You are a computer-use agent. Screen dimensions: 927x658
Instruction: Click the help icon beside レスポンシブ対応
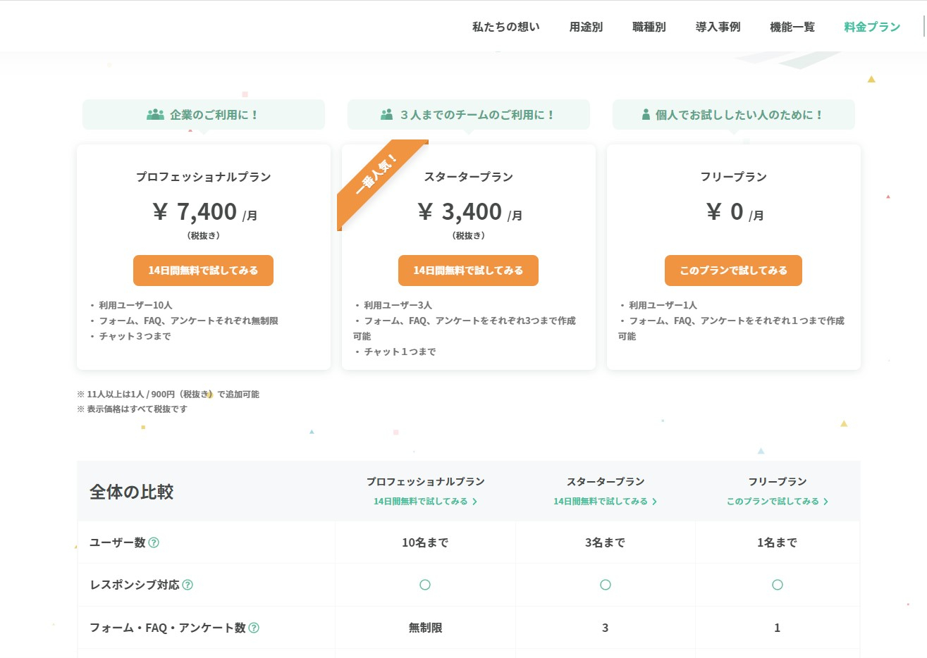(x=188, y=585)
